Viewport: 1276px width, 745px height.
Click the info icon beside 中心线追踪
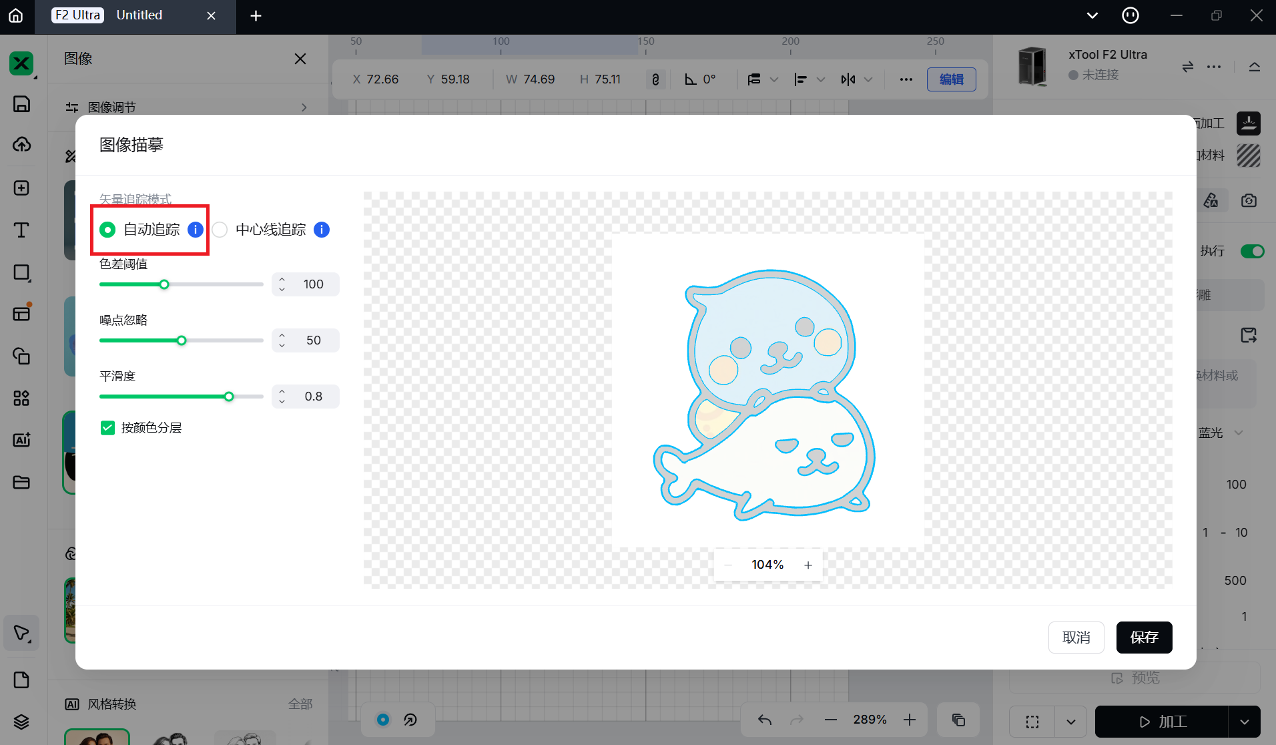(322, 230)
